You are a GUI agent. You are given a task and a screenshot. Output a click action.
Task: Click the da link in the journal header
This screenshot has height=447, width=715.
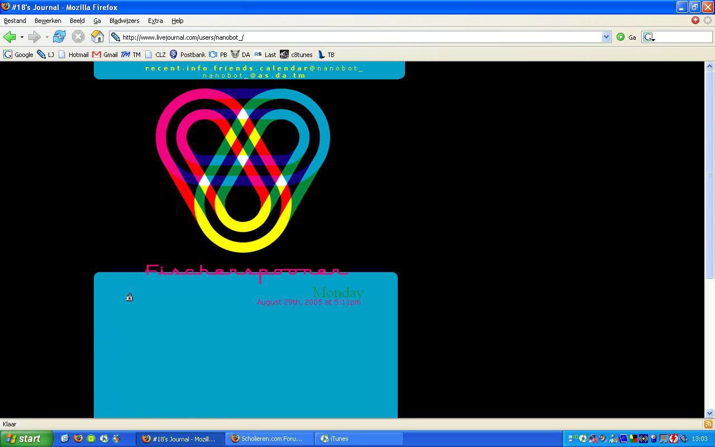tap(282, 75)
